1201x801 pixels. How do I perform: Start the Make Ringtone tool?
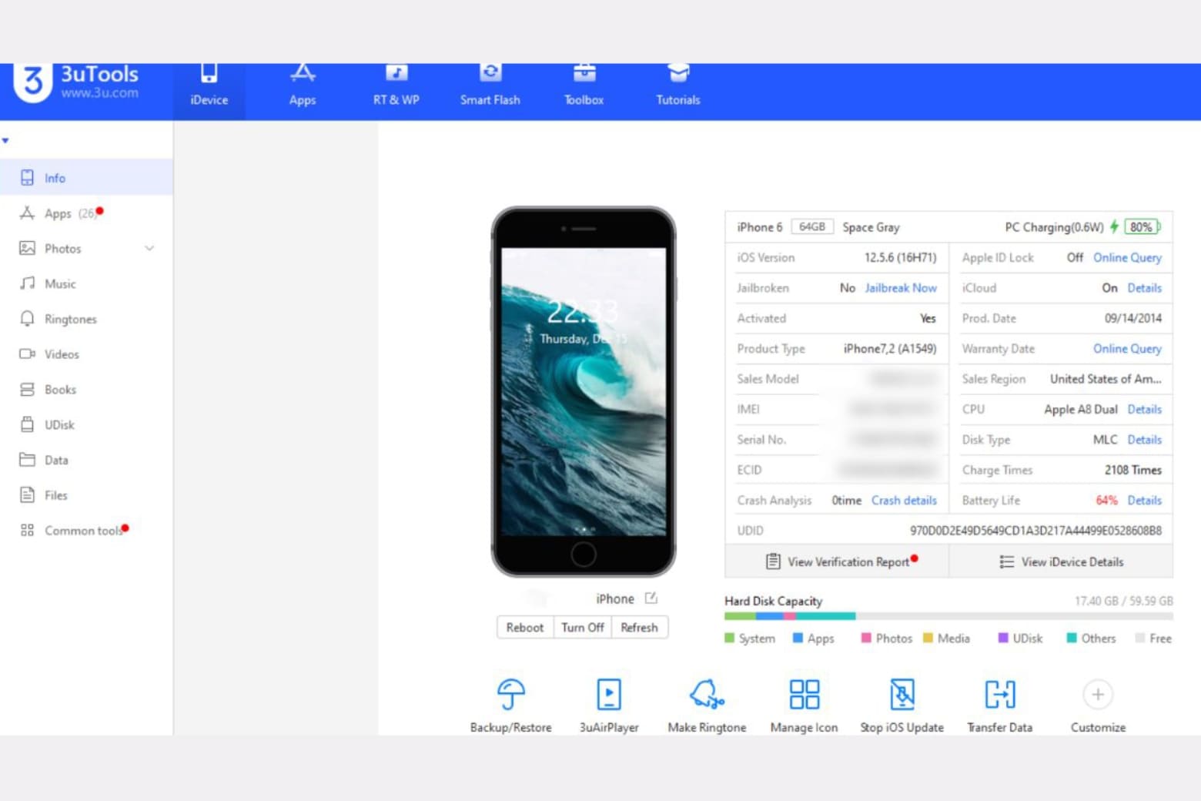pos(706,702)
